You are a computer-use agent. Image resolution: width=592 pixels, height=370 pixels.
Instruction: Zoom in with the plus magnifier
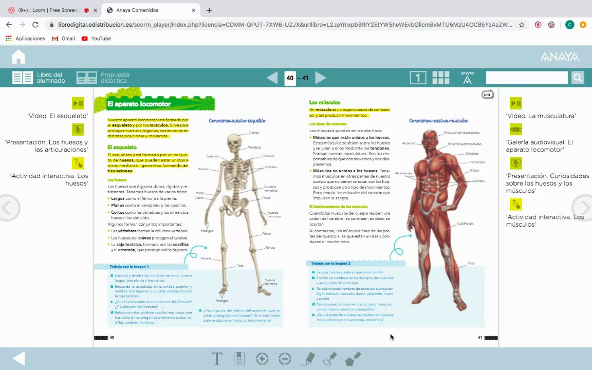coord(262,359)
